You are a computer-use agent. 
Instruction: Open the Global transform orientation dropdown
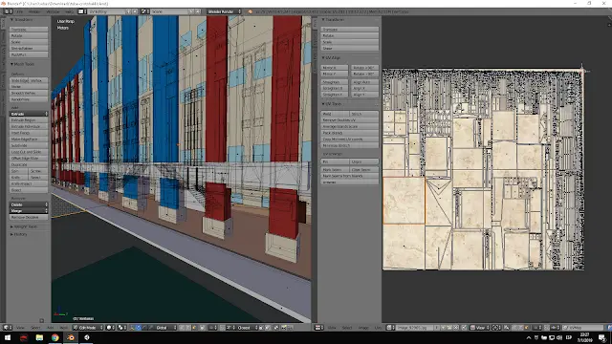[x=165, y=328]
